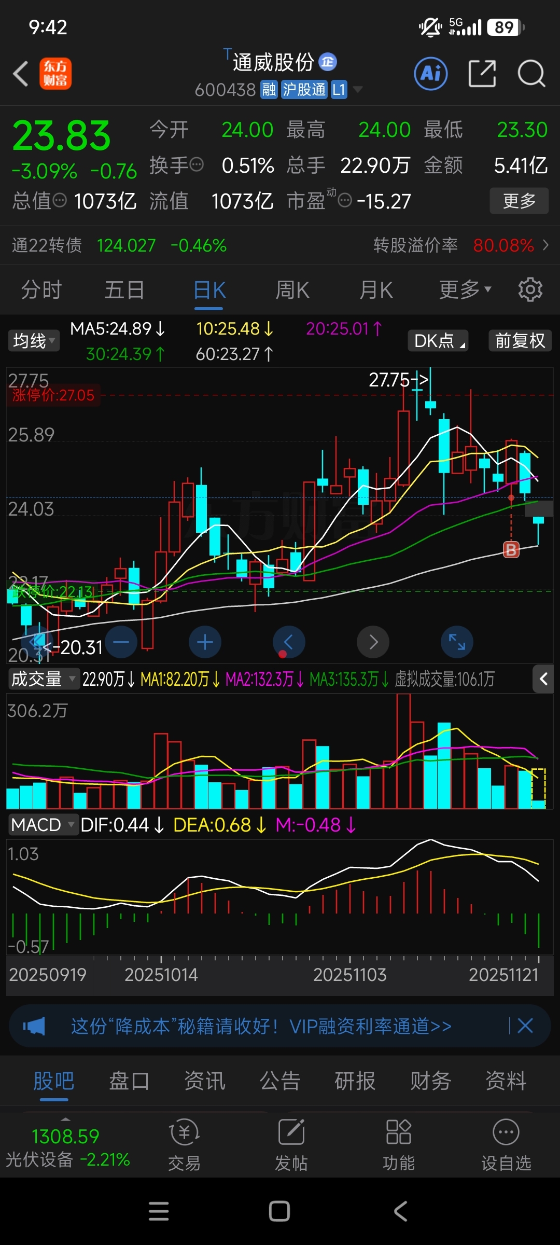Viewport: 560px width, 1245px height.
Task: Expand stock name dropdown arrow
Action: pos(357,89)
